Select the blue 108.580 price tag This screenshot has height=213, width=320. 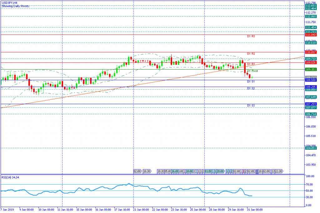click(x=311, y=80)
